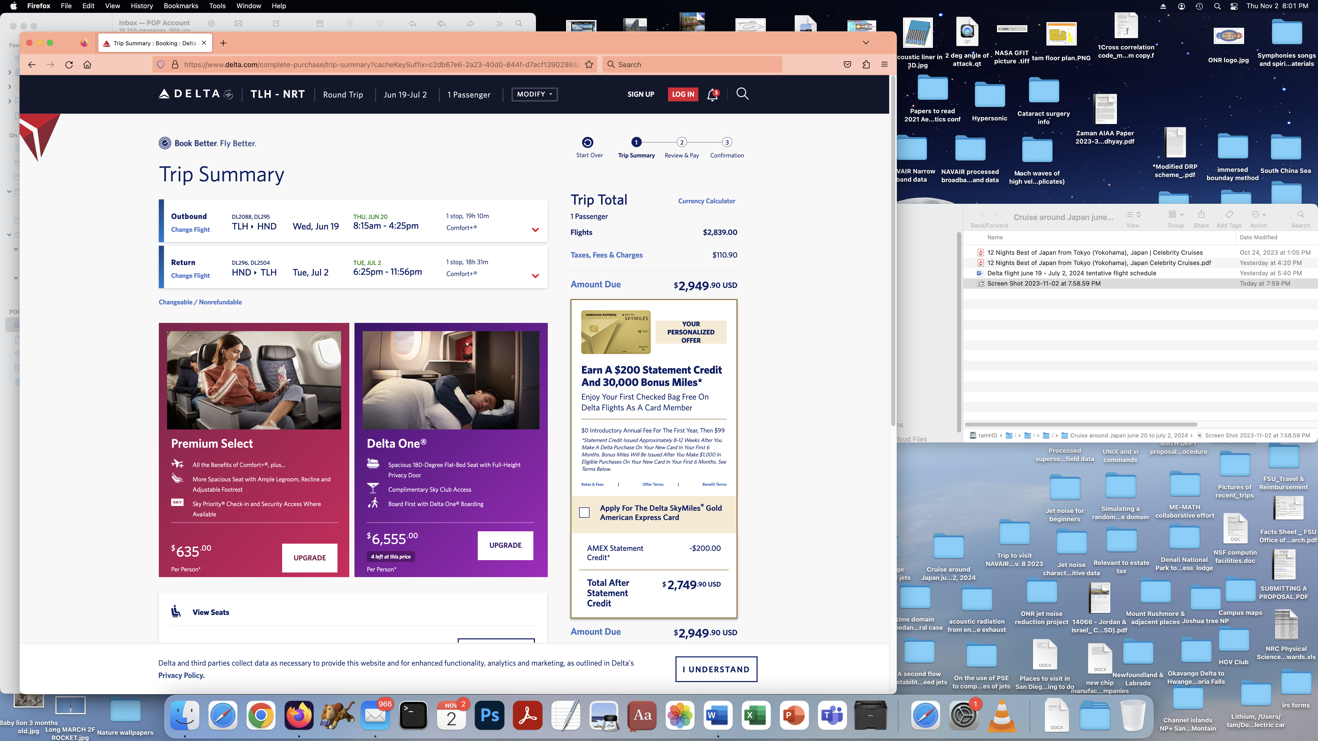The height and width of the screenshot is (741, 1318).
Task: Open the Firefox Pocket save icon
Action: [847, 64]
